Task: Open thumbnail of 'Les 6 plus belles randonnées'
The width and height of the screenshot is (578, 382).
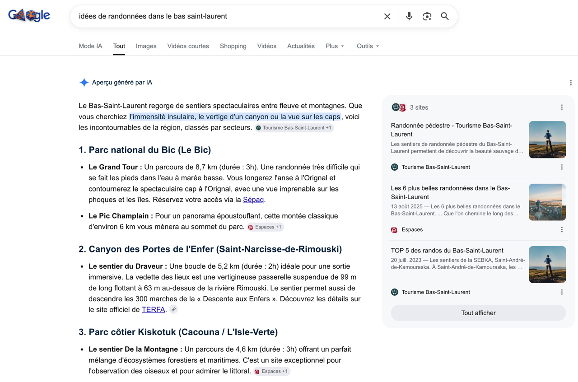Action: pyautogui.click(x=547, y=202)
